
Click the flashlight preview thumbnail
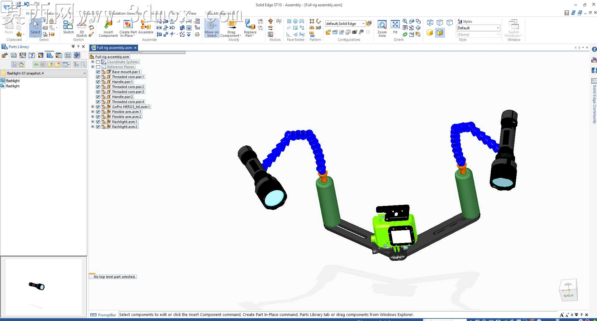(37, 286)
